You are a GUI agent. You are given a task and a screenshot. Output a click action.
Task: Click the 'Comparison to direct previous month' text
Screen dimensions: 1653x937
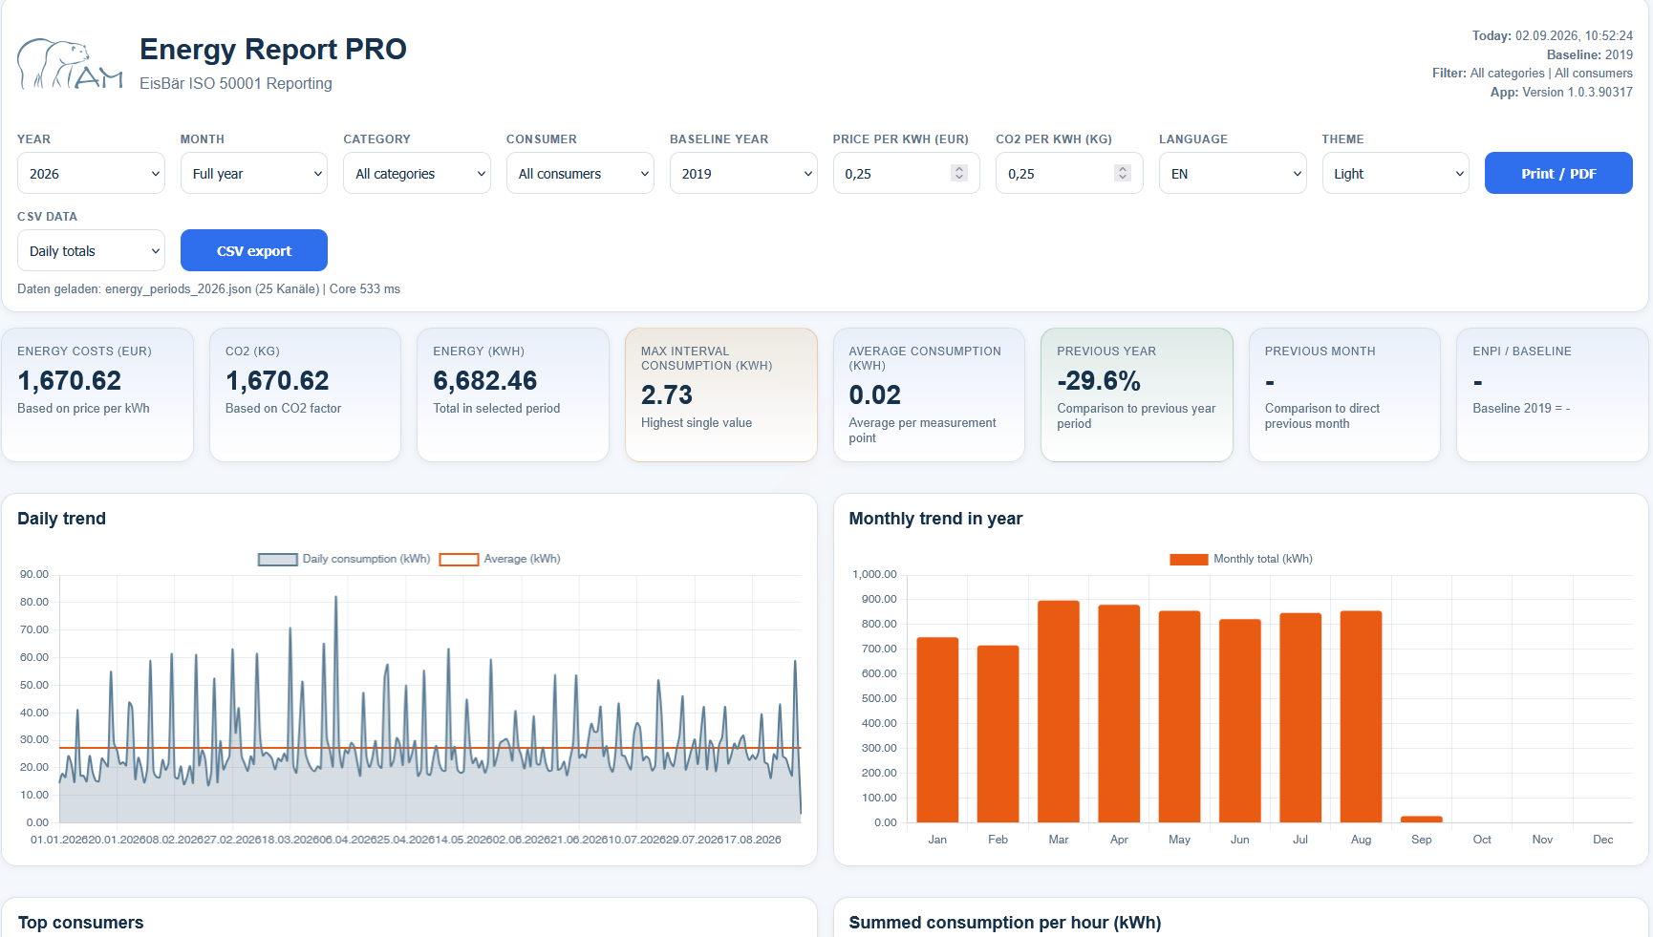pyautogui.click(x=1322, y=415)
